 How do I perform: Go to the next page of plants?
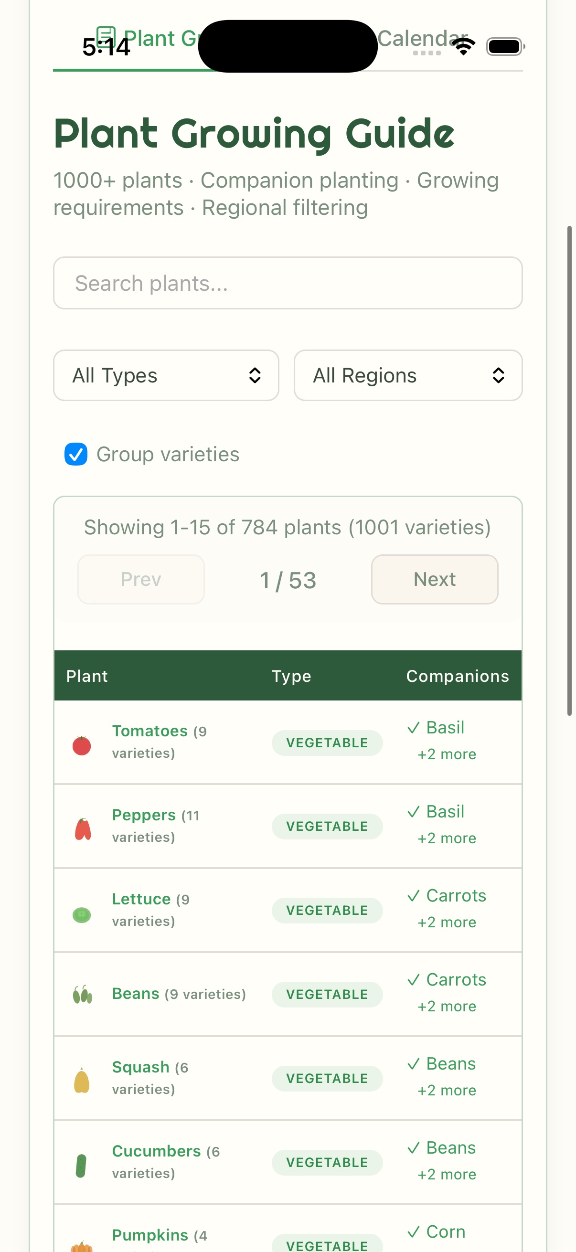point(434,579)
